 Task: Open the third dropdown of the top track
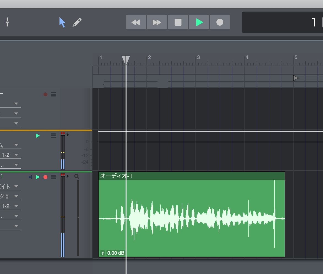16,123
